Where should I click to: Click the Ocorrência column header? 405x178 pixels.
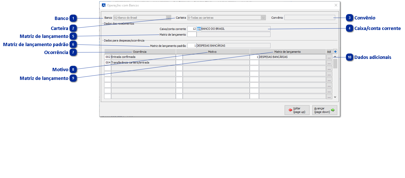tap(140, 51)
